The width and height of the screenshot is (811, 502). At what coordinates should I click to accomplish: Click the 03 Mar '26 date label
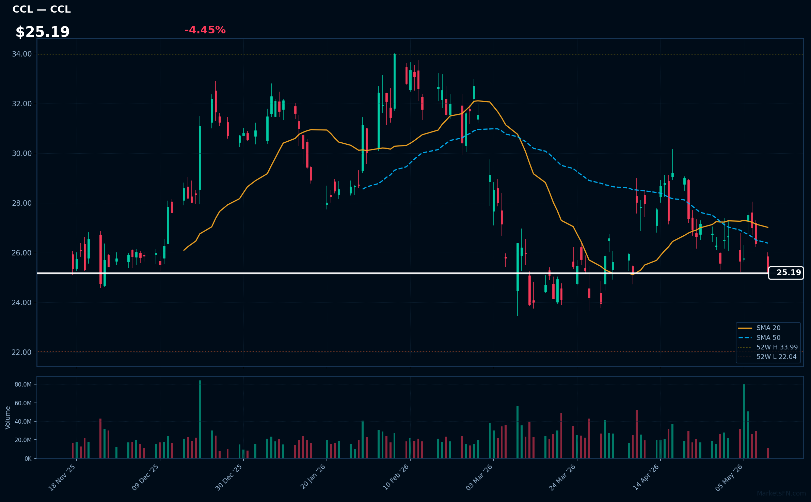(479, 477)
